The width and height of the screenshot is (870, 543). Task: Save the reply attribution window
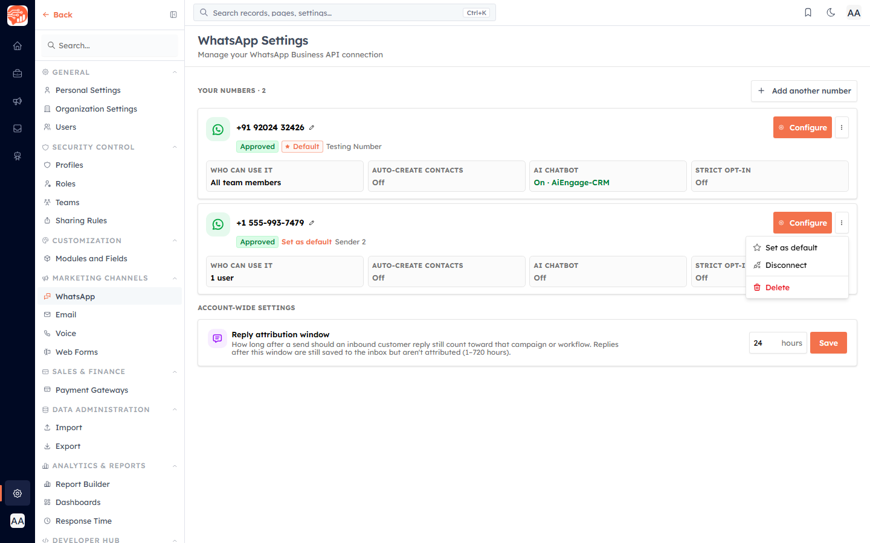pos(828,343)
